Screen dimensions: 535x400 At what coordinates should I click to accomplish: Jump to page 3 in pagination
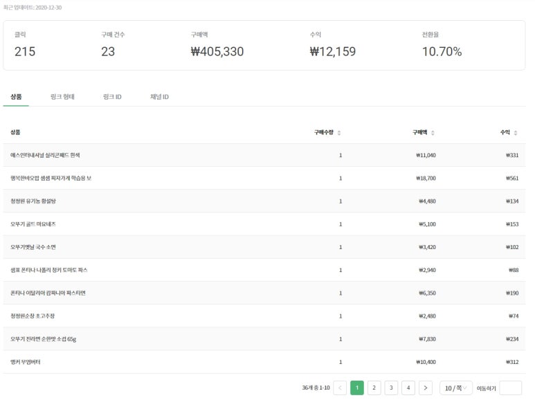tap(391, 388)
